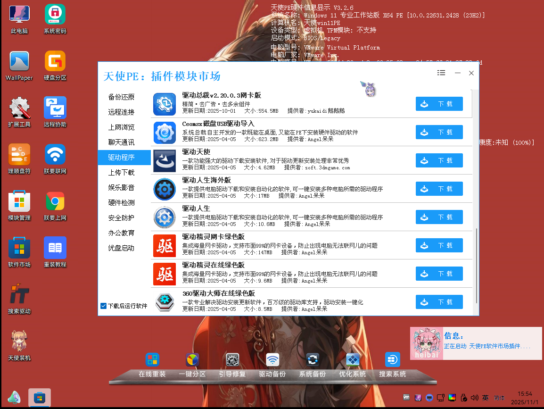Switch to the 硬件检测 category
544x409 pixels.
pyautogui.click(x=121, y=203)
